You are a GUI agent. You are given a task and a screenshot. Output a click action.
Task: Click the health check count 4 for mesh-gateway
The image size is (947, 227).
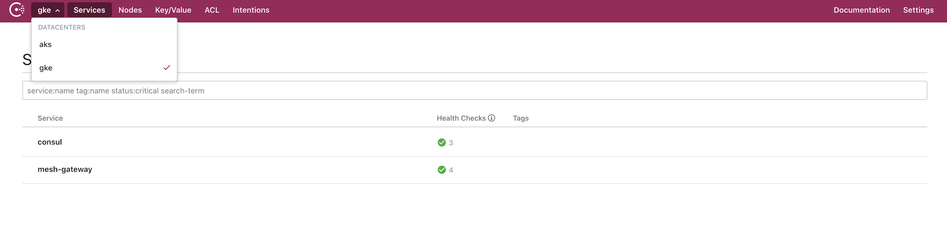click(451, 170)
